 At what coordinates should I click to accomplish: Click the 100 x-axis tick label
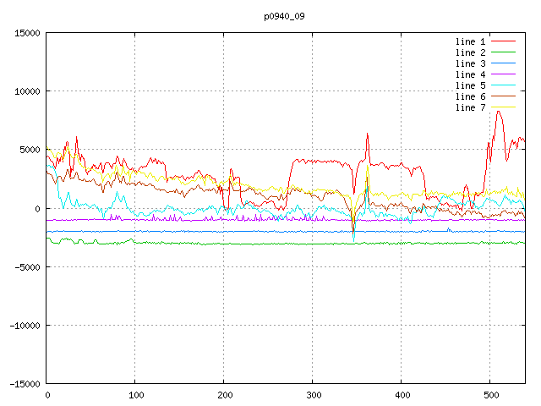pos(135,395)
